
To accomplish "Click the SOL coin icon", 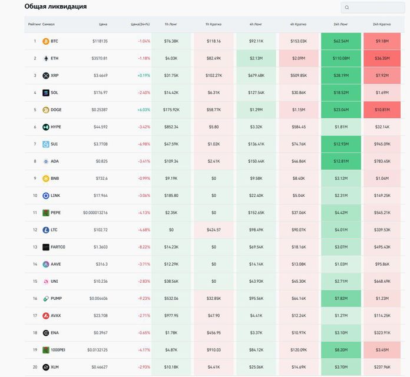I will point(46,92).
